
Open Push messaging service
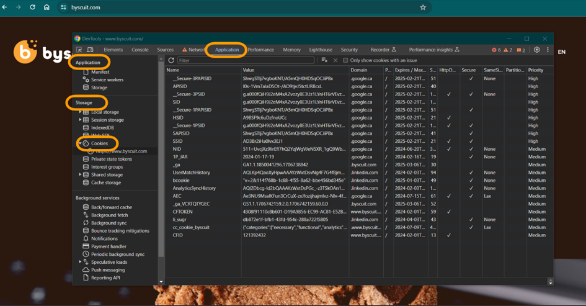(108, 270)
